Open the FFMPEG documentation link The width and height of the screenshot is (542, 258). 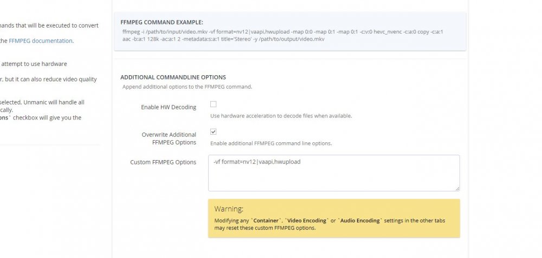point(41,41)
